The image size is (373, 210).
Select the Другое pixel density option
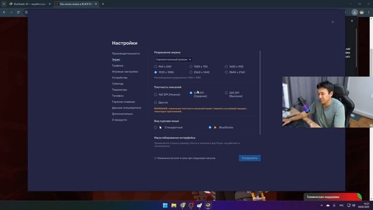click(x=156, y=103)
